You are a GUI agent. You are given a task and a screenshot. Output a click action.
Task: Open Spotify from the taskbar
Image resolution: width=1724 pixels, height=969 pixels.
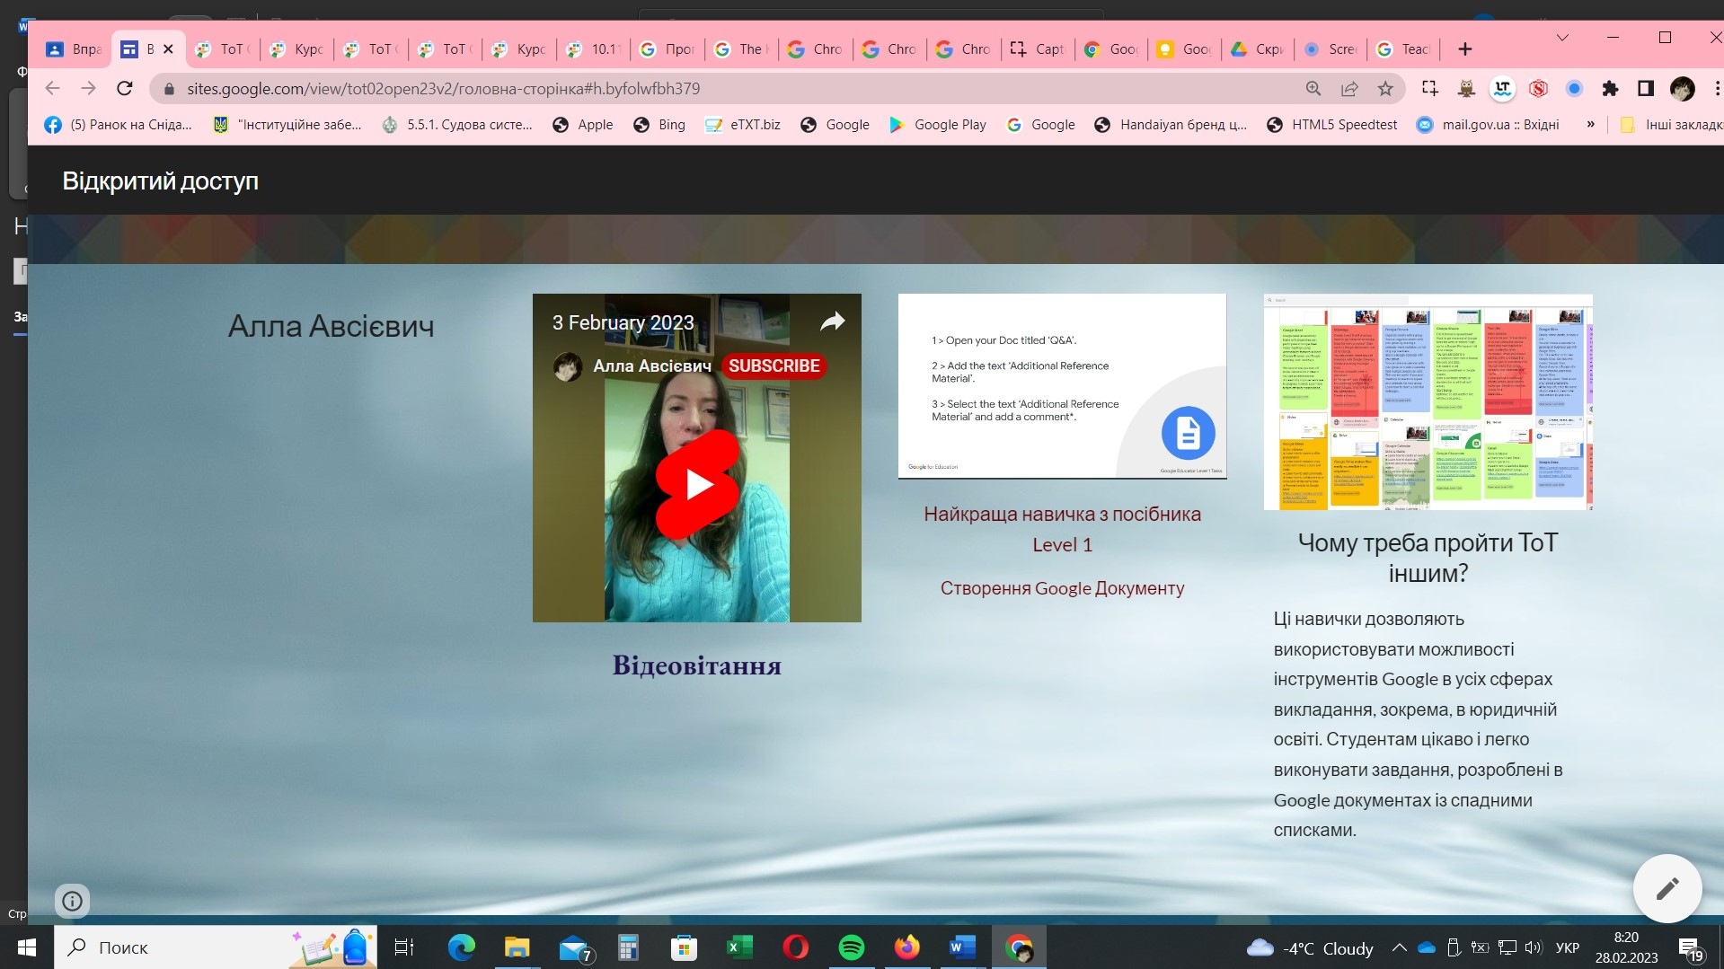pos(851,947)
